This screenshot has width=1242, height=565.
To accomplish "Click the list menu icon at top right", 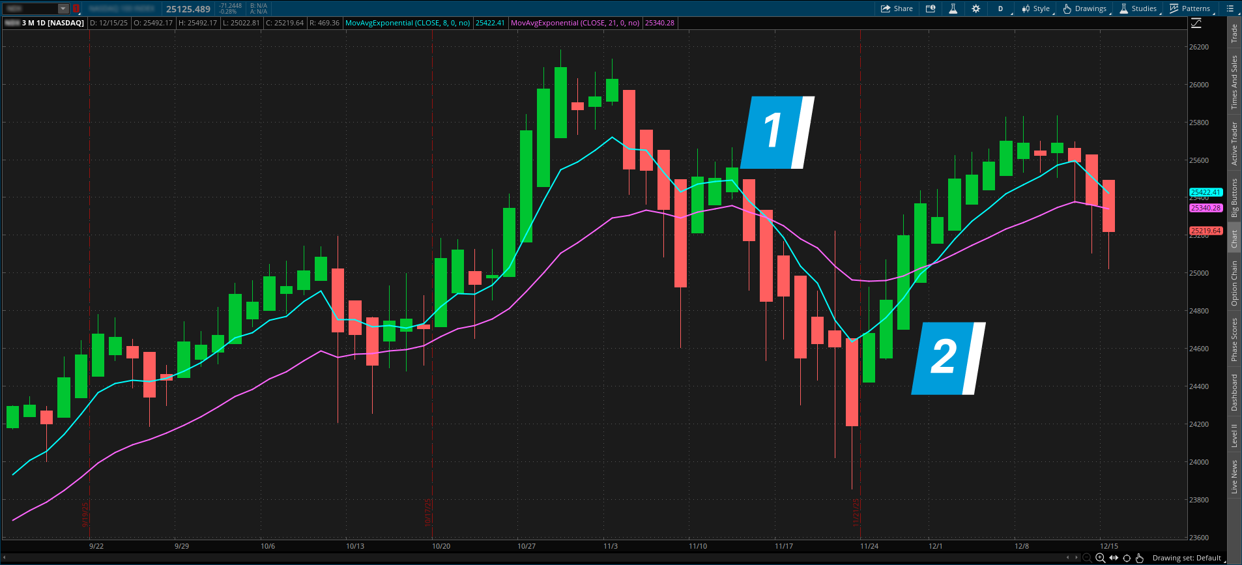I will (1230, 8).
